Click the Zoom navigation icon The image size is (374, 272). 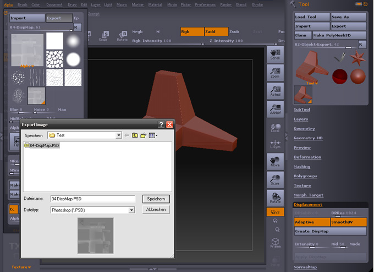point(275,72)
